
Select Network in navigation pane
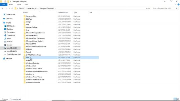9,59
